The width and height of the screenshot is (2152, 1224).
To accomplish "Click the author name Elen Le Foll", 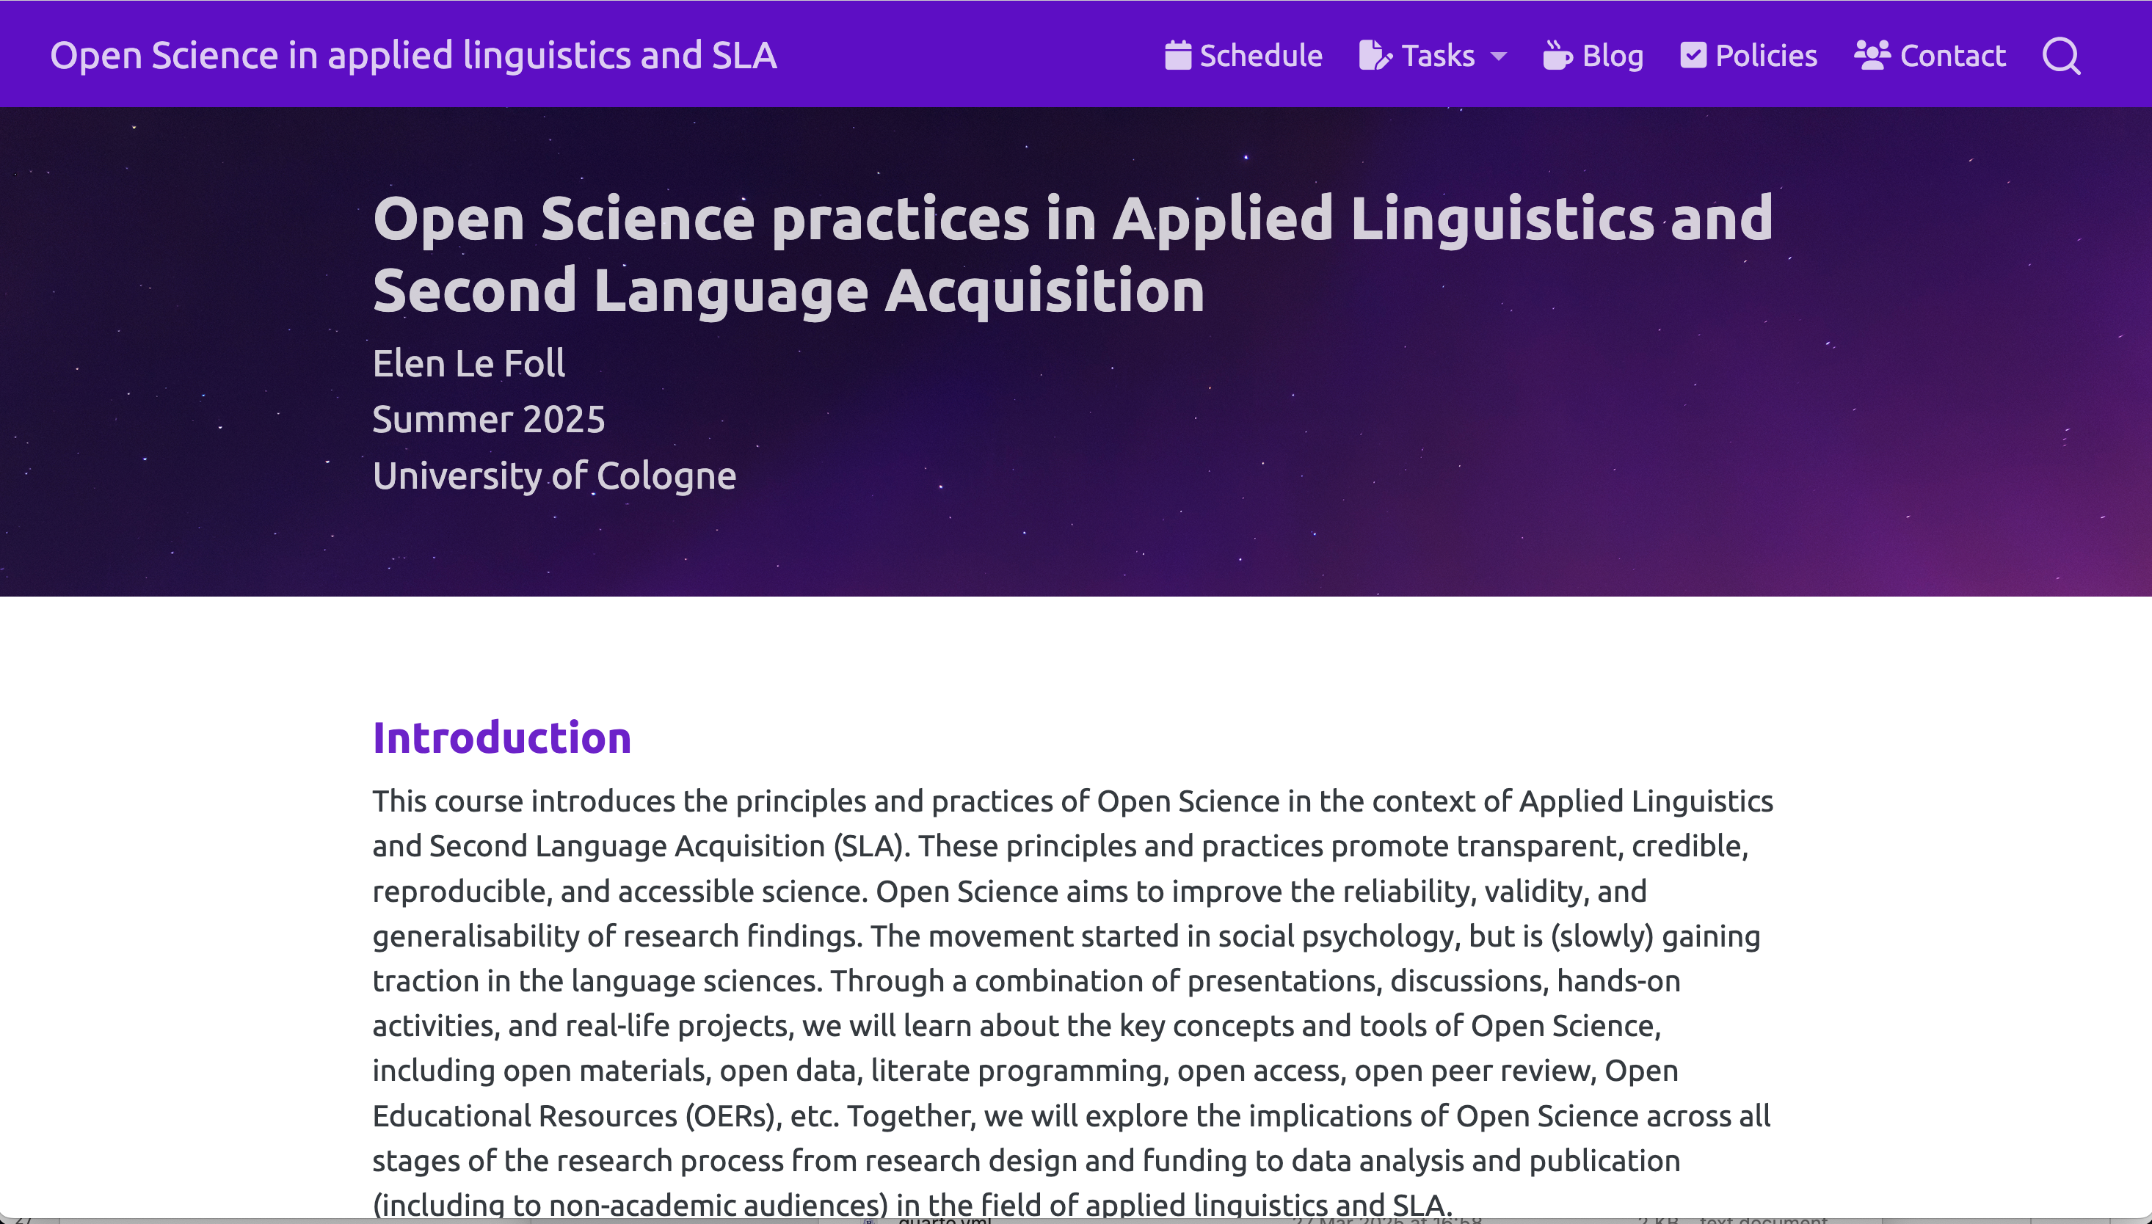I will point(468,363).
